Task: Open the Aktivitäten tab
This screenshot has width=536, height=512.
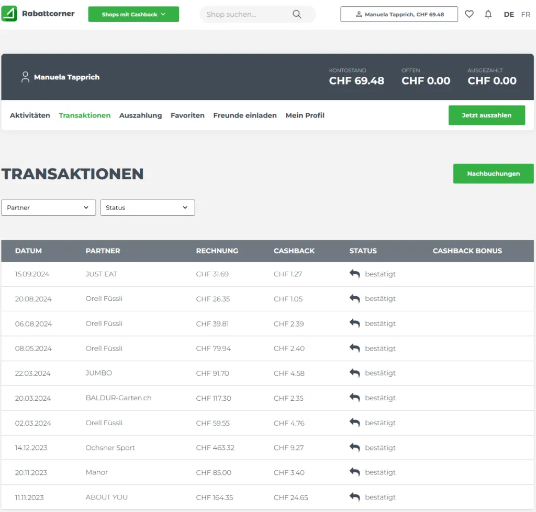Action: [x=30, y=115]
